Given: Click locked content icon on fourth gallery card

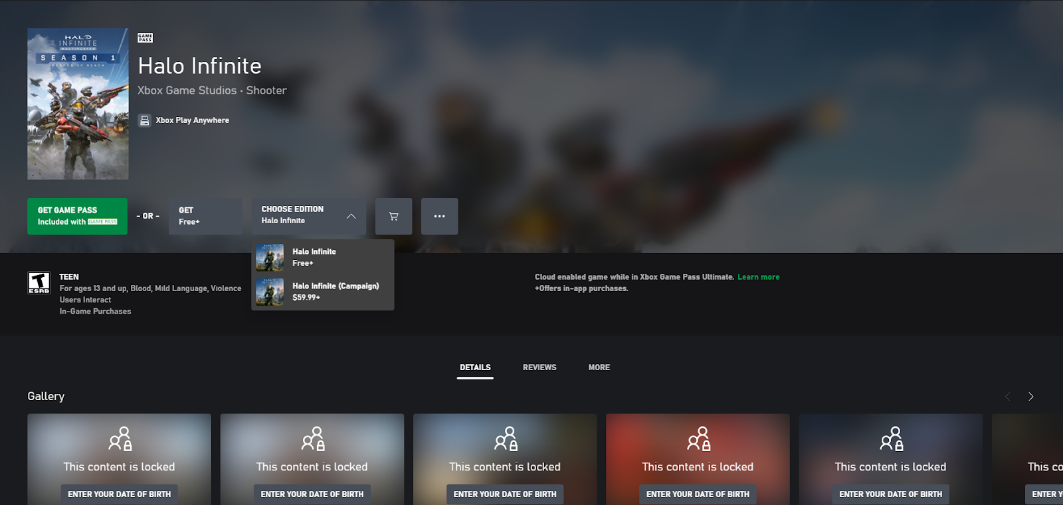Looking at the screenshot, I should (x=698, y=439).
